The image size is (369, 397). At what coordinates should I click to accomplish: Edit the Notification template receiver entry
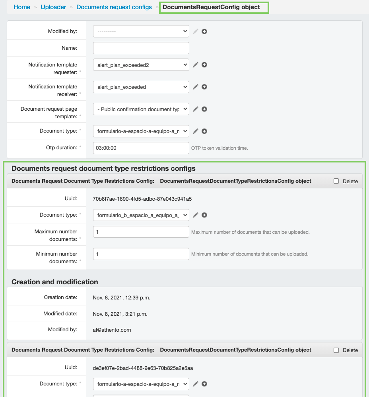point(195,87)
